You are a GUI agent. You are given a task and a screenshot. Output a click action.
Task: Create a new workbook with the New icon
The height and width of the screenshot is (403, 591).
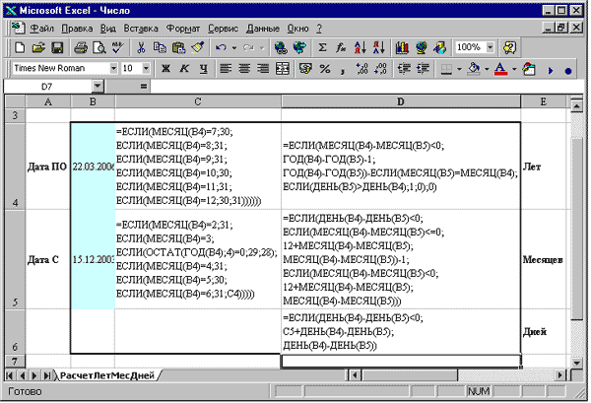pos(20,48)
